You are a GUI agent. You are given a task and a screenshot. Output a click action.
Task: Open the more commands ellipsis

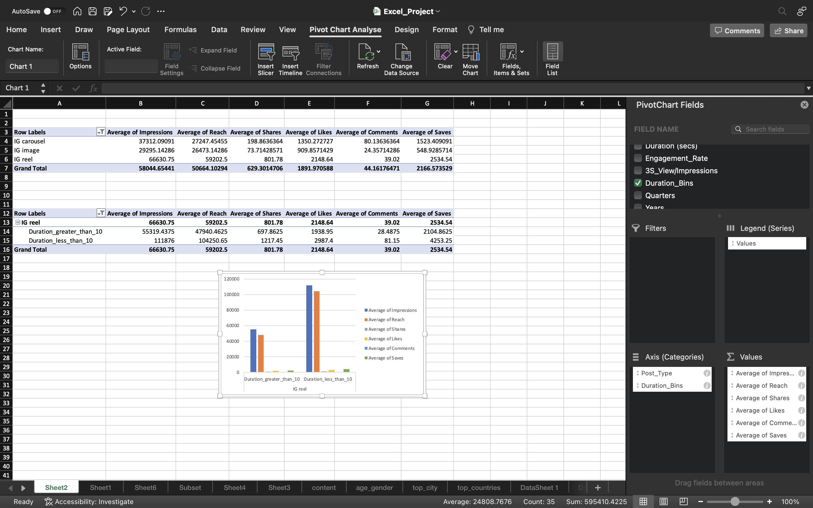pyautogui.click(x=161, y=11)
